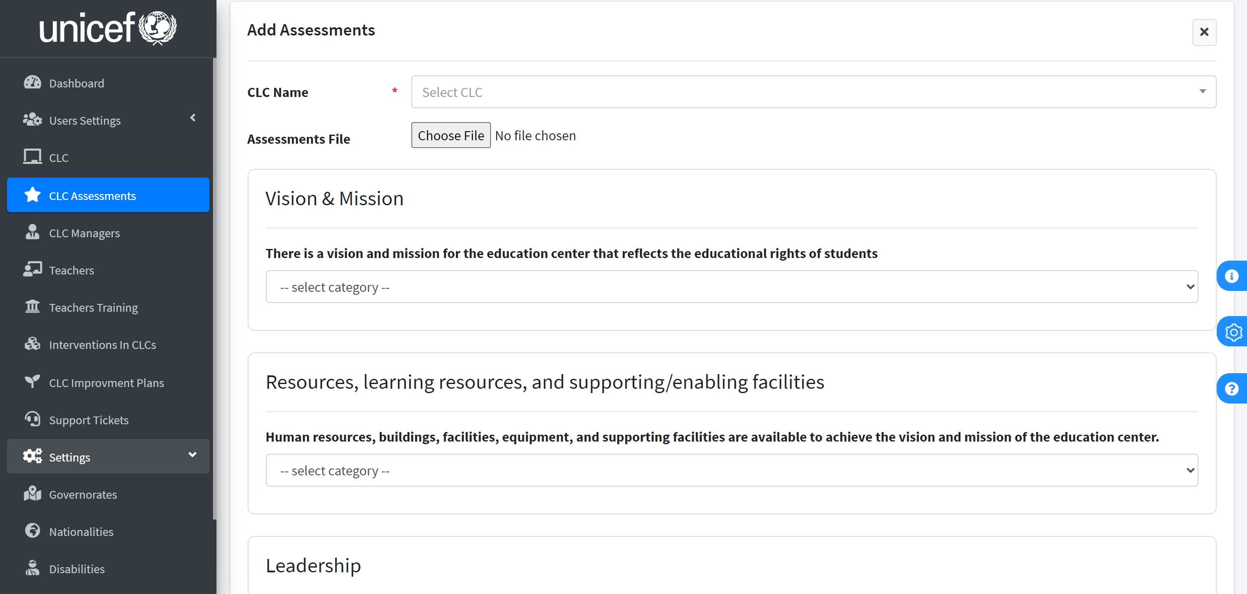Click the Vision & Mission heading
This screenshot has height=594, width=1247.
(x=334, y=198)
